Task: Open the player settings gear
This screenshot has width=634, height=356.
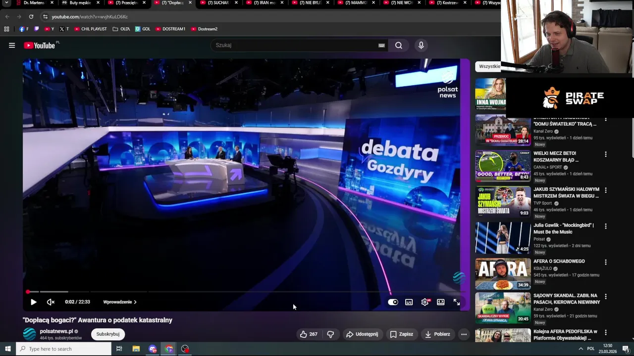Action: tap(425, 302)
